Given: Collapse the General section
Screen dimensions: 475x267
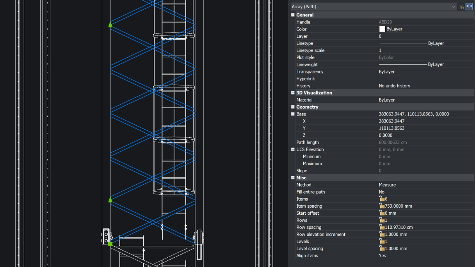Looking at the screenshot, I should click(x=293, y=15).
